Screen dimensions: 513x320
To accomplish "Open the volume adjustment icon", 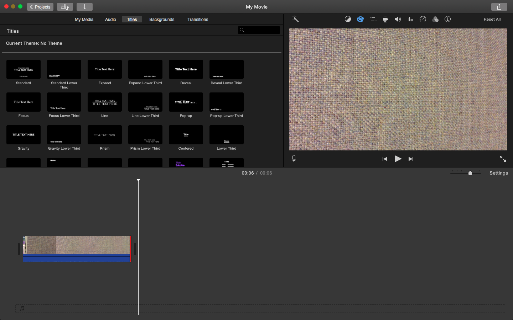I will click(398, 19).
